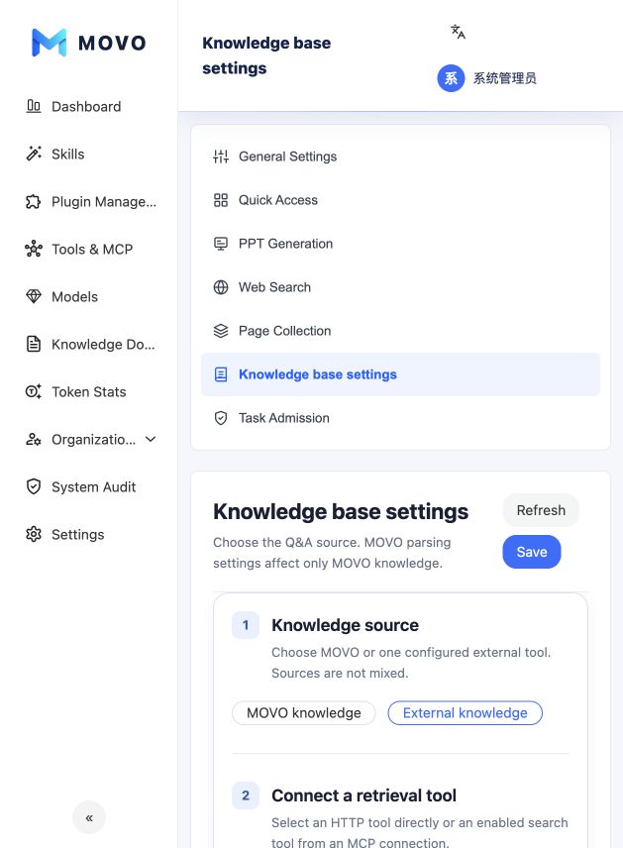
Task: Click the Task Admission shield-check icon
Action: [221, 418]
